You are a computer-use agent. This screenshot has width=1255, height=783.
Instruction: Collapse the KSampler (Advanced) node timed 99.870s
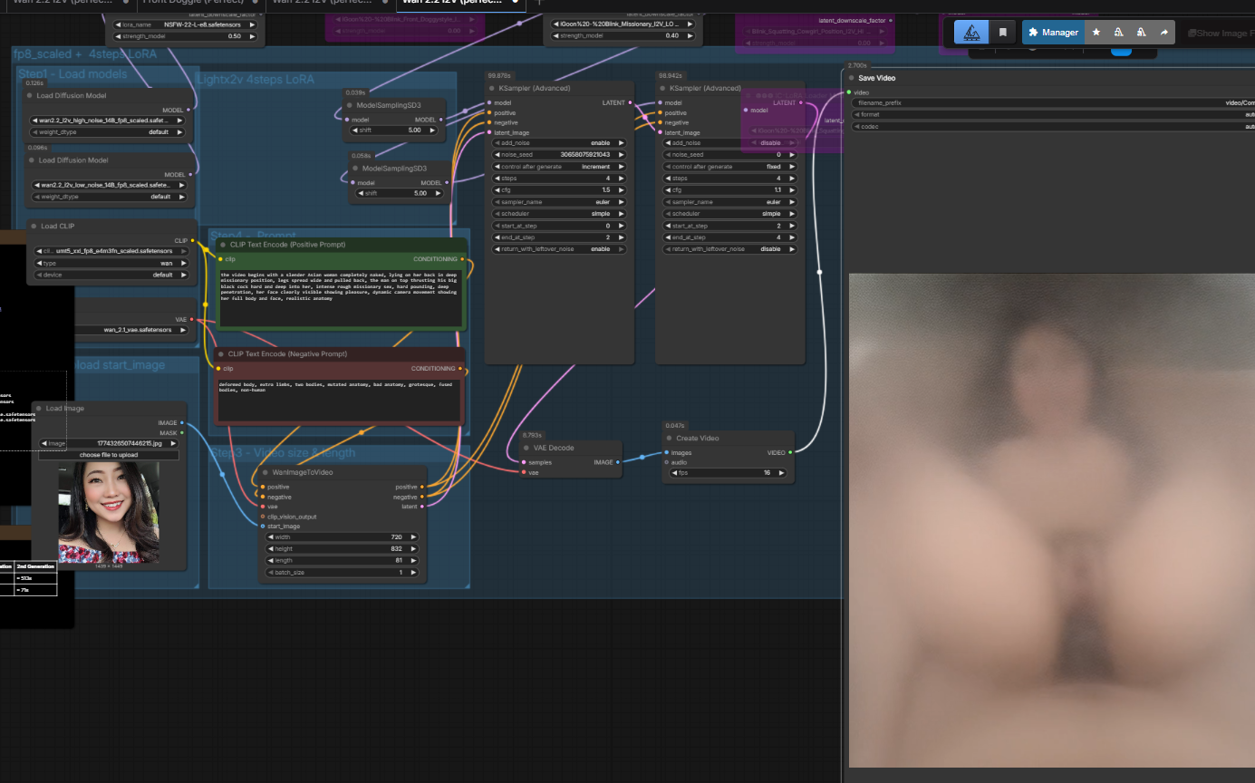pyautogui.click(x=490, y=89)
